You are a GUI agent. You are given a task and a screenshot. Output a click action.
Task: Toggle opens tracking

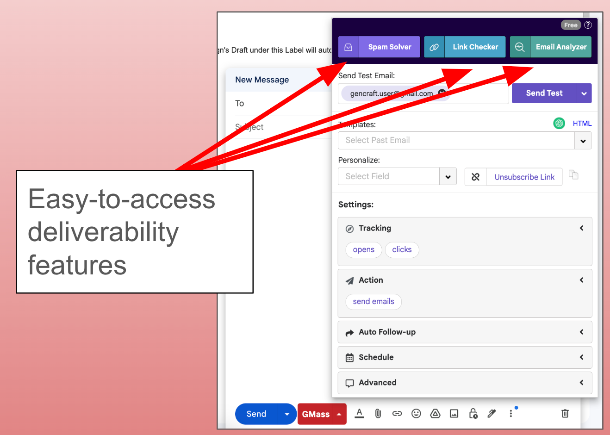pyautogui.click(x=364, y=249)
